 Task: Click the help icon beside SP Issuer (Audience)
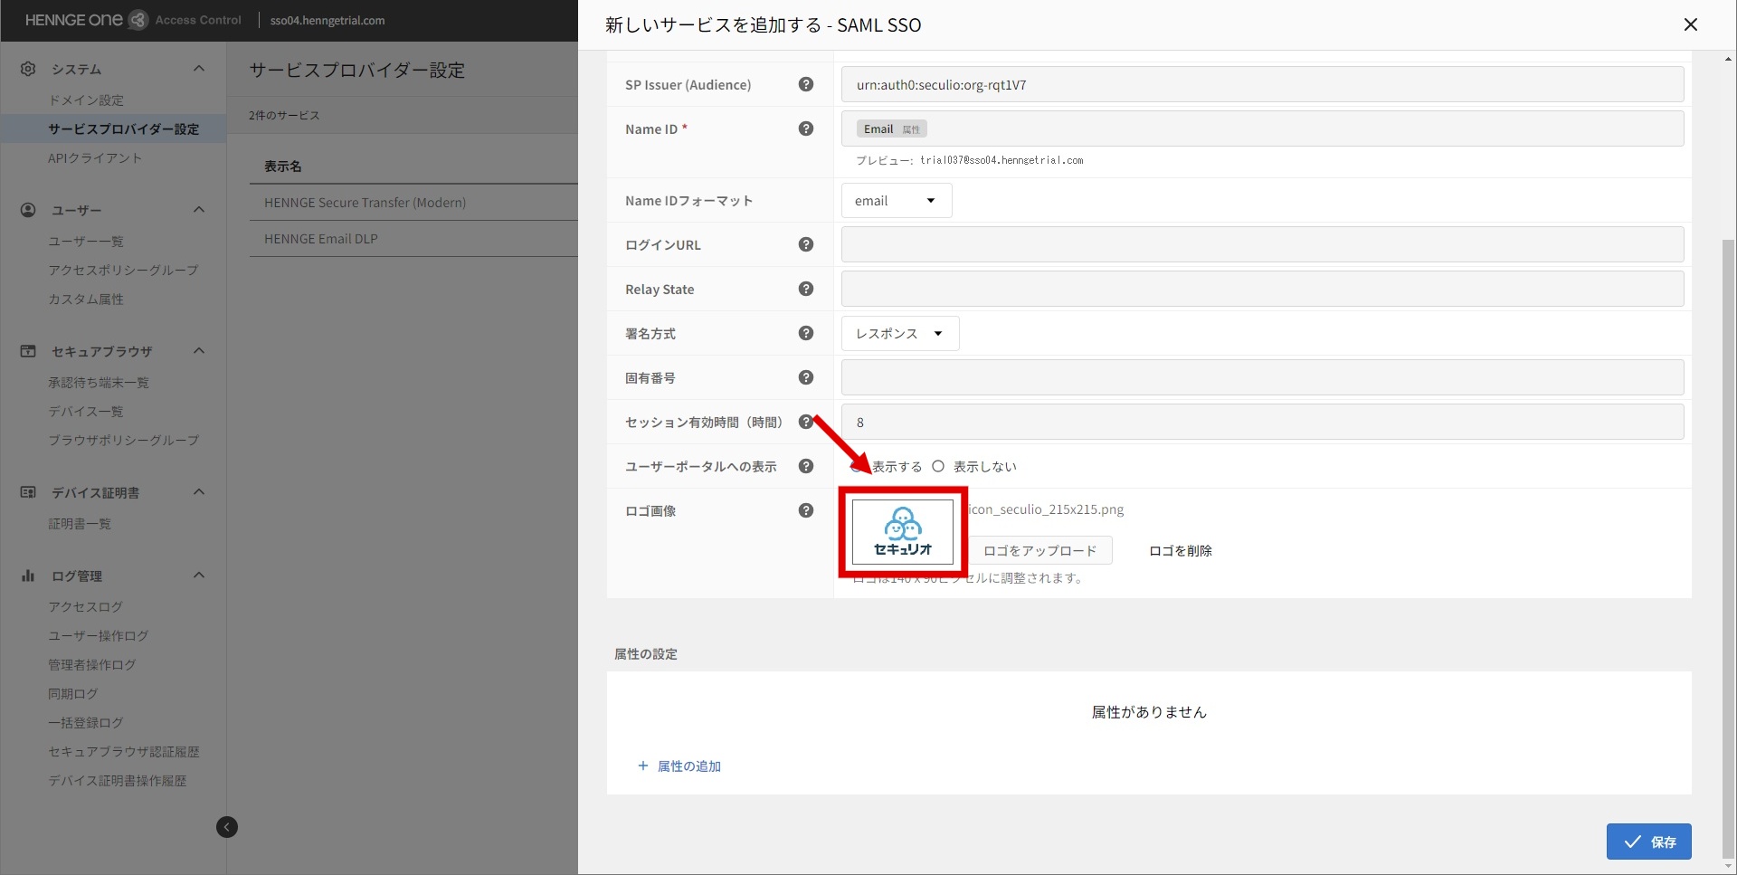point(806,84)
